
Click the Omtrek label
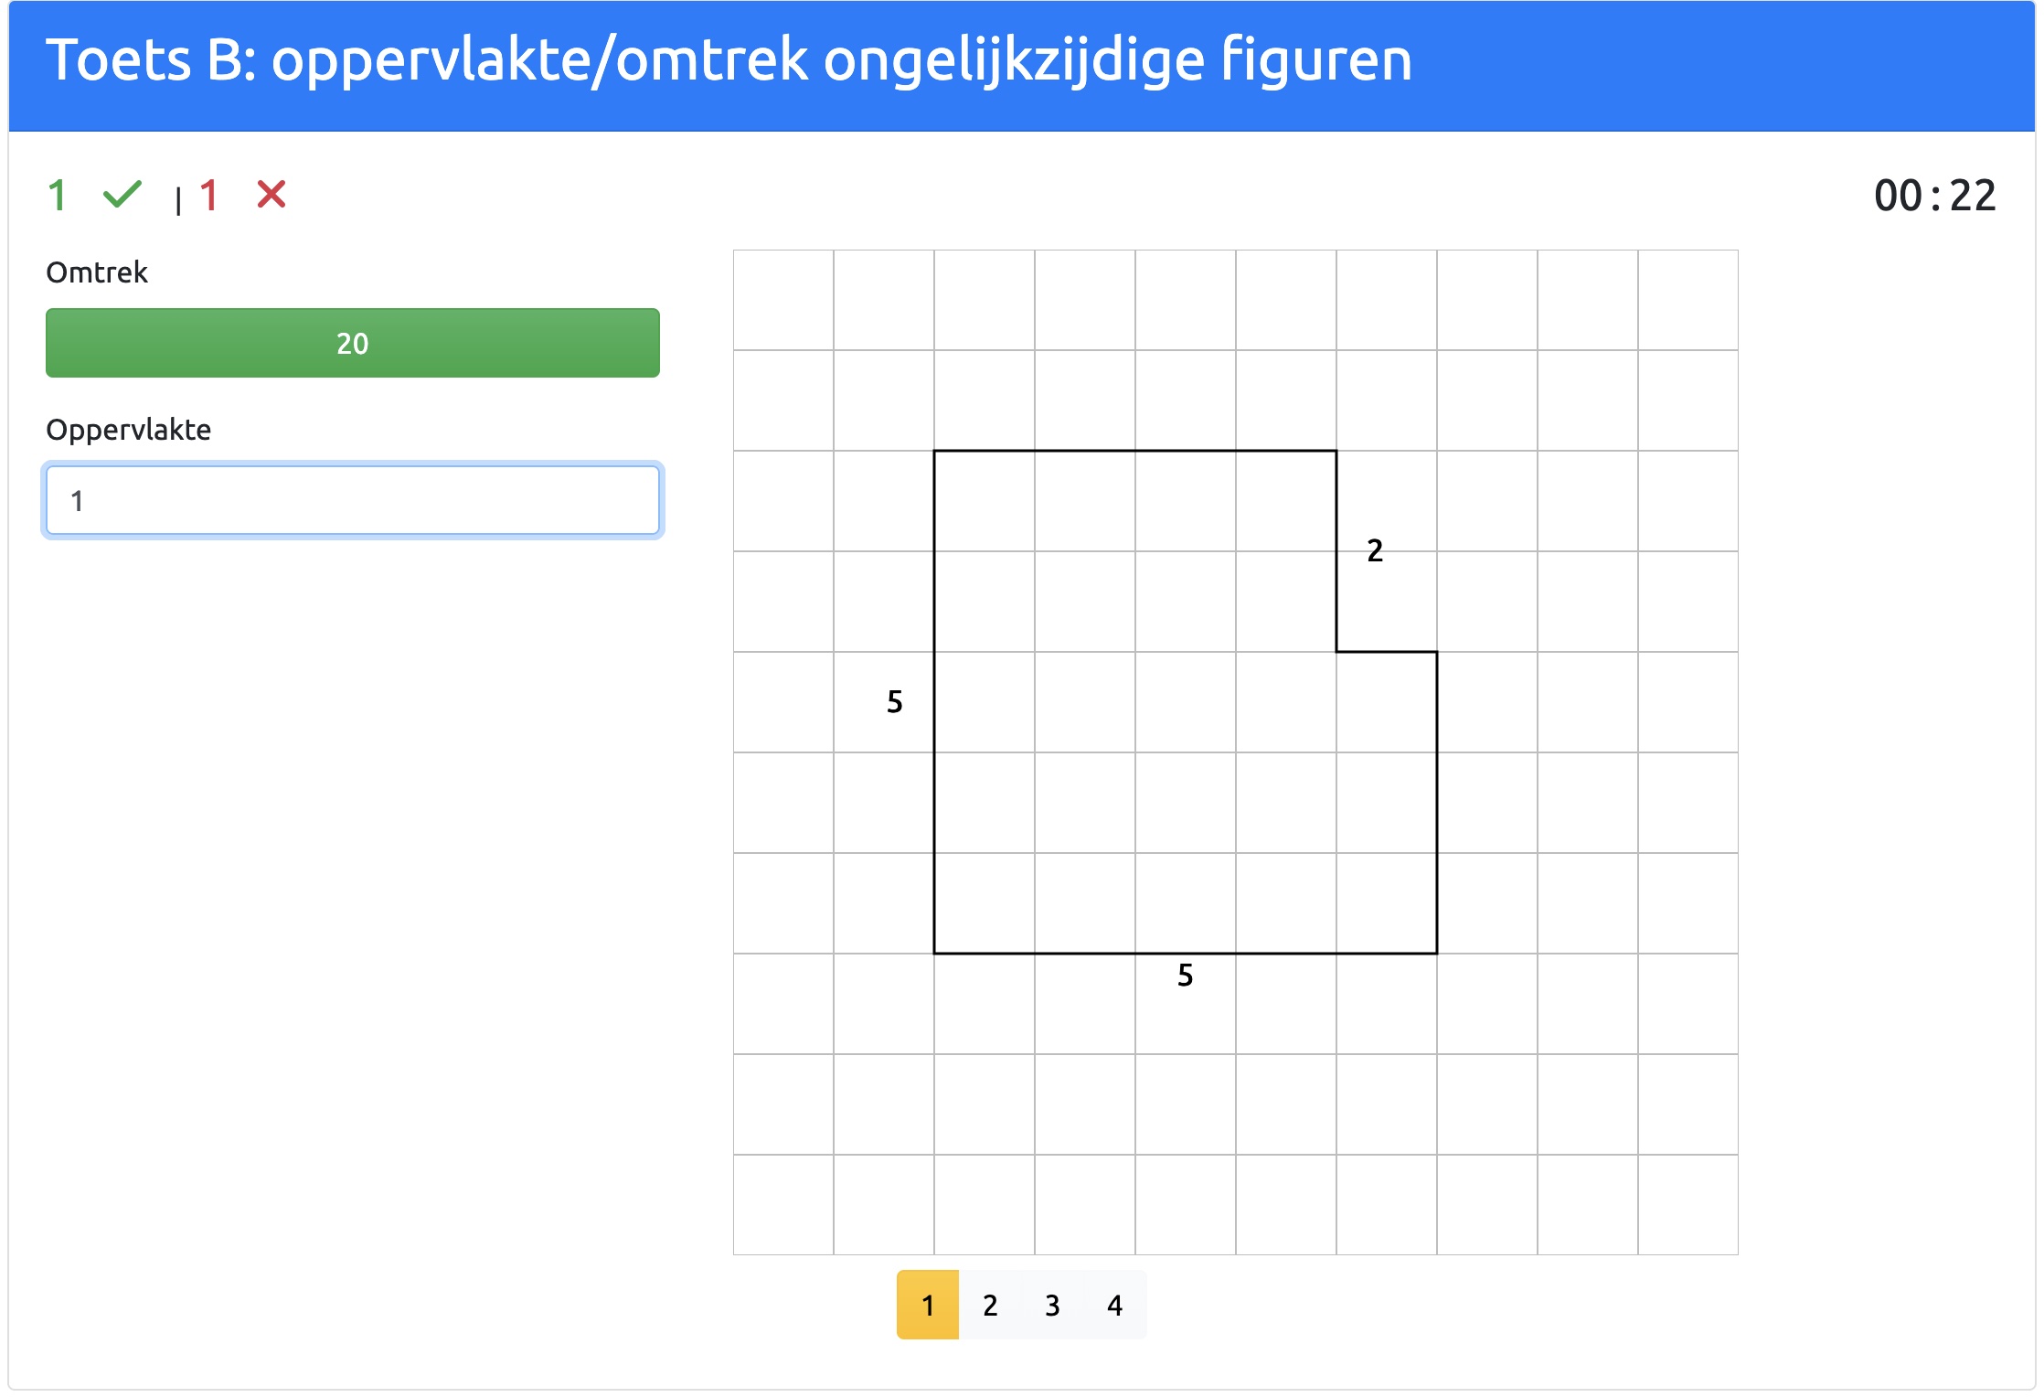(97, 272)
